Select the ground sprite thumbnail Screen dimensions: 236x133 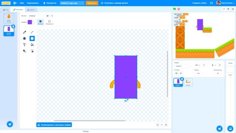coord(188,82)
